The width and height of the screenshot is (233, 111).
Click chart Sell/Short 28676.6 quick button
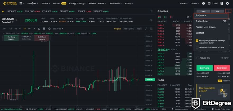pos(42,38)
